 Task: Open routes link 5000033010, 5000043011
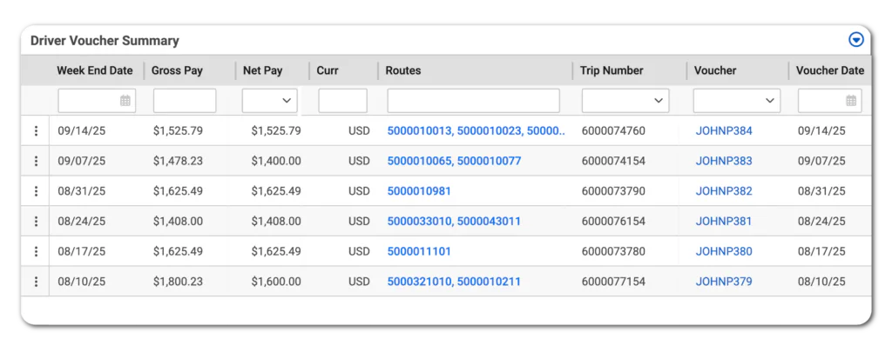(454, 222)
